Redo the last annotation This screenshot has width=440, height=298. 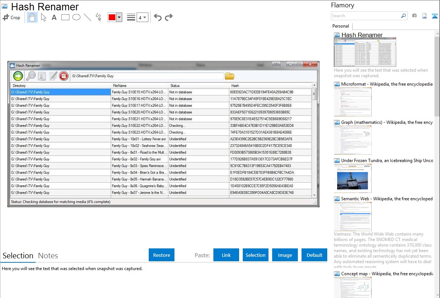(169, 17)
